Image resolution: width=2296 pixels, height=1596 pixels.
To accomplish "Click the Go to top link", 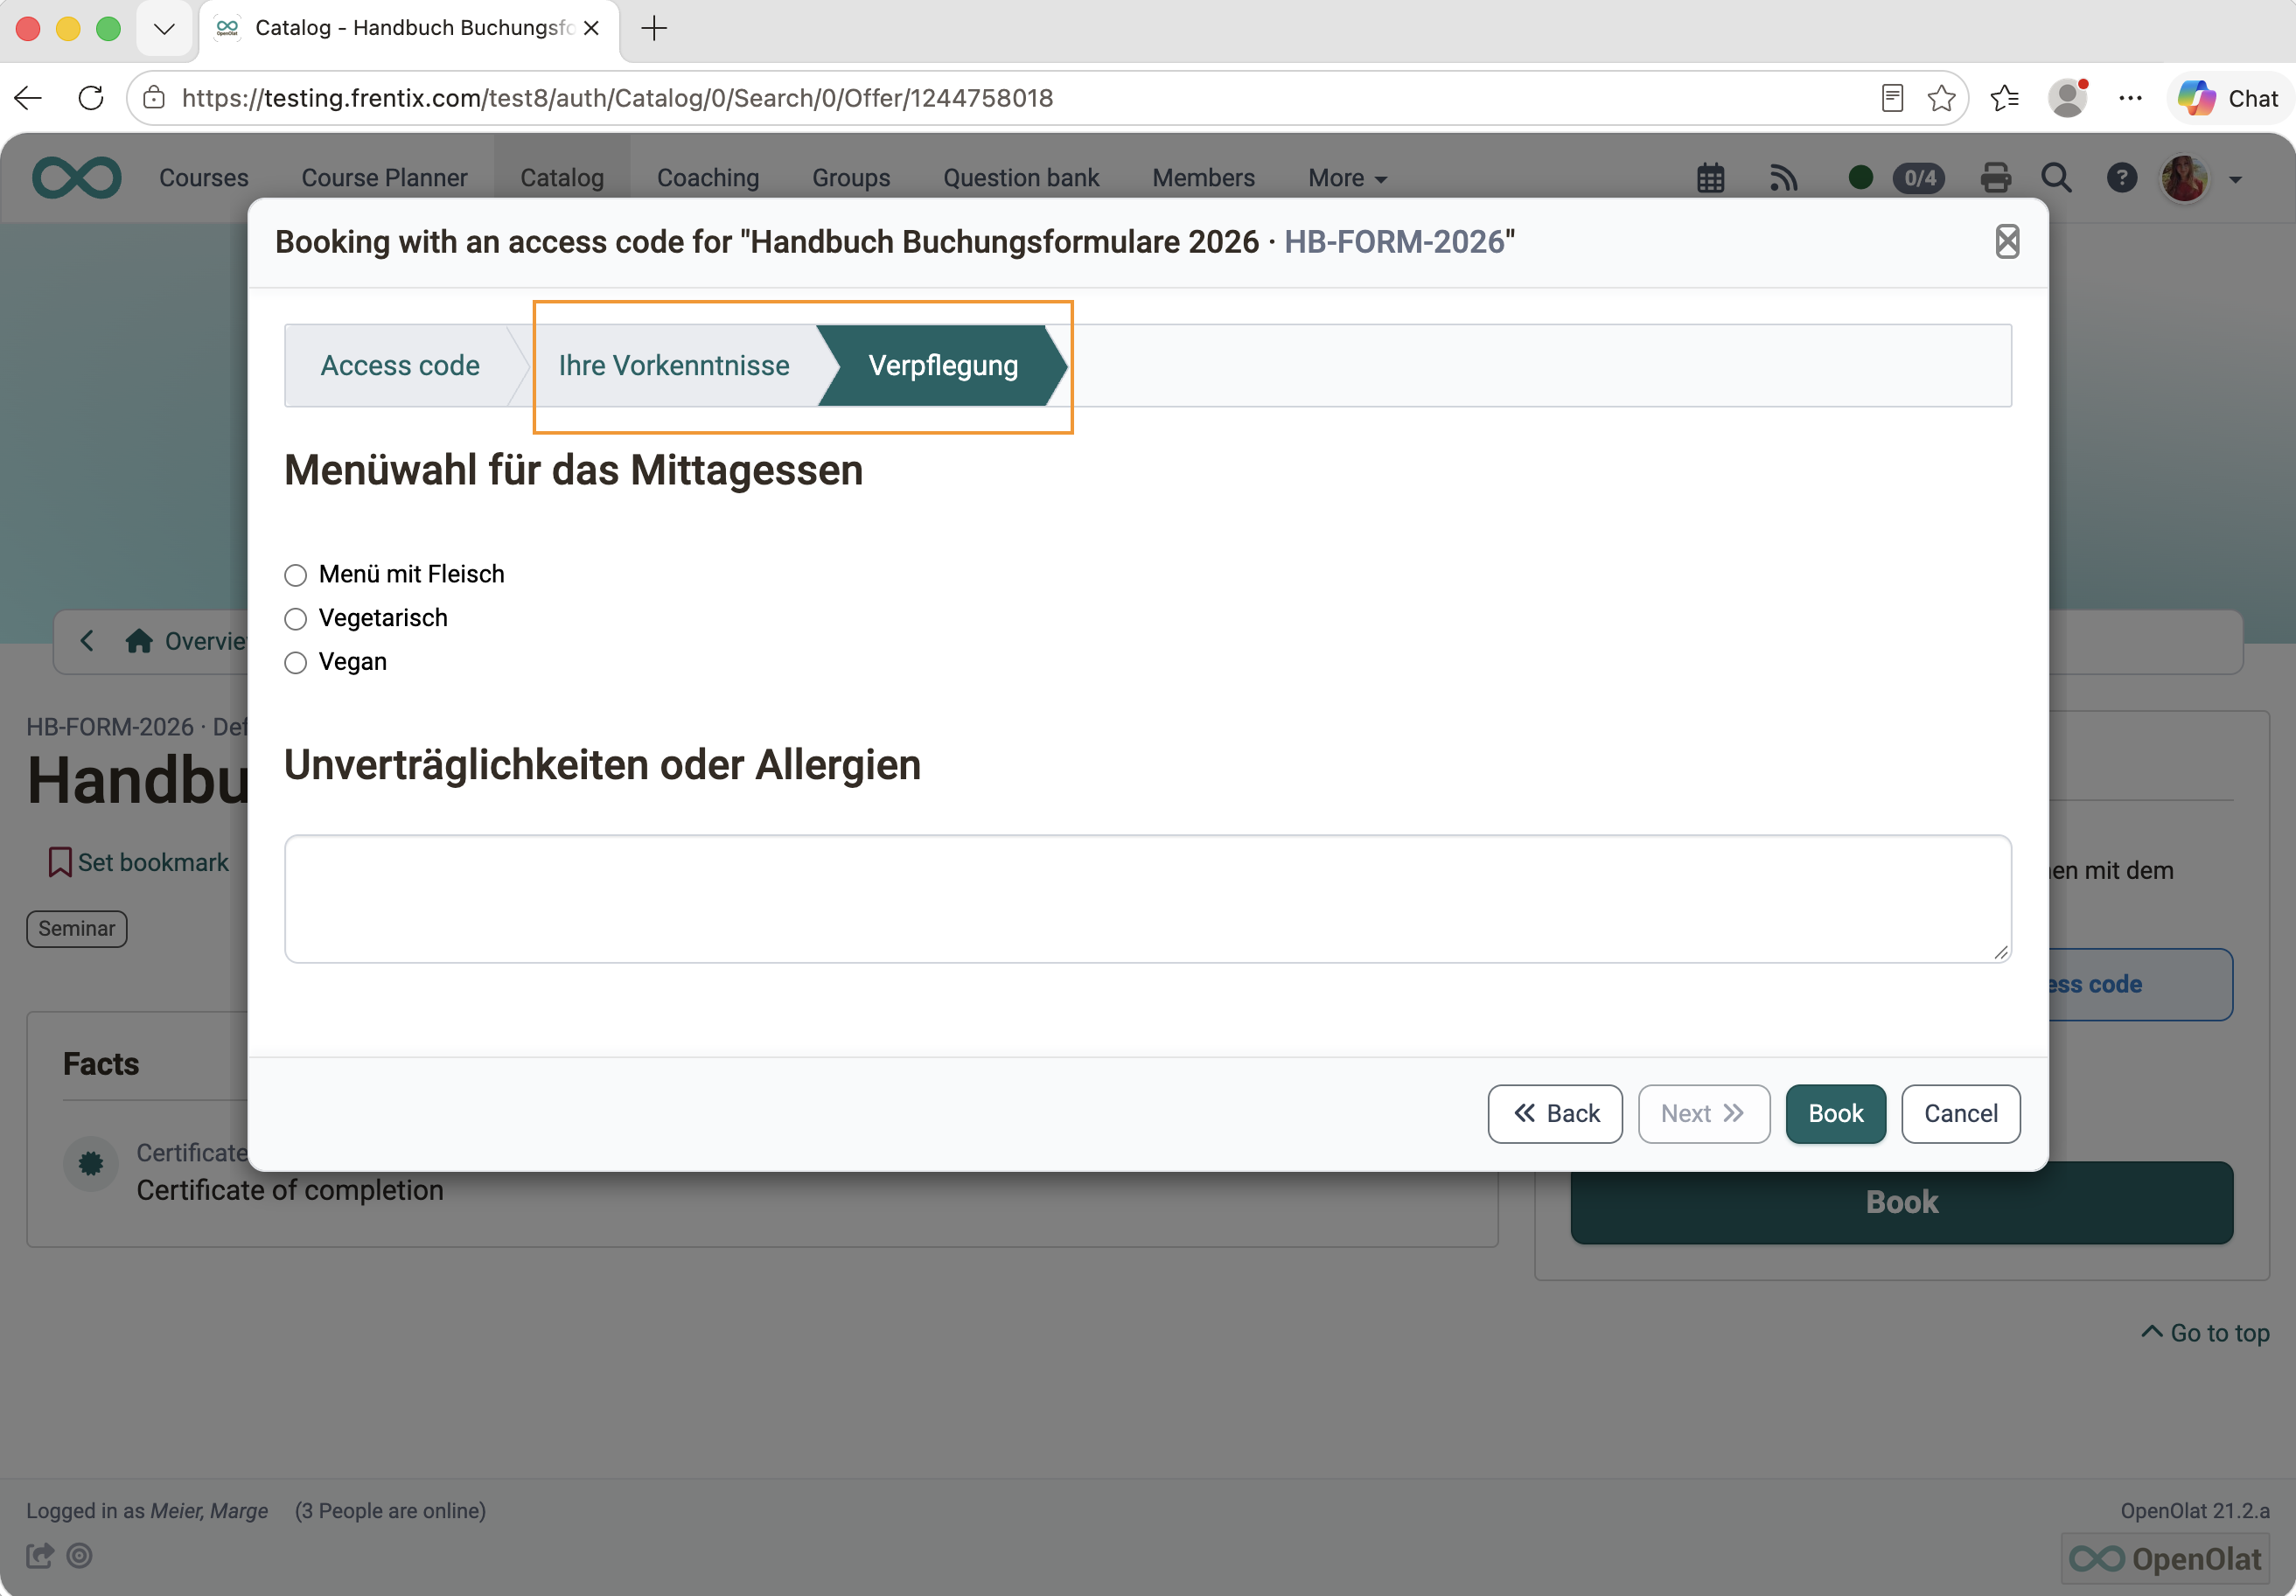I will pos(2205,1333).
